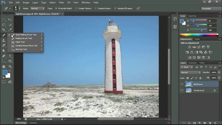Select the Rectangle shape tool
The image size is (222, 125).
coord(10,61)
